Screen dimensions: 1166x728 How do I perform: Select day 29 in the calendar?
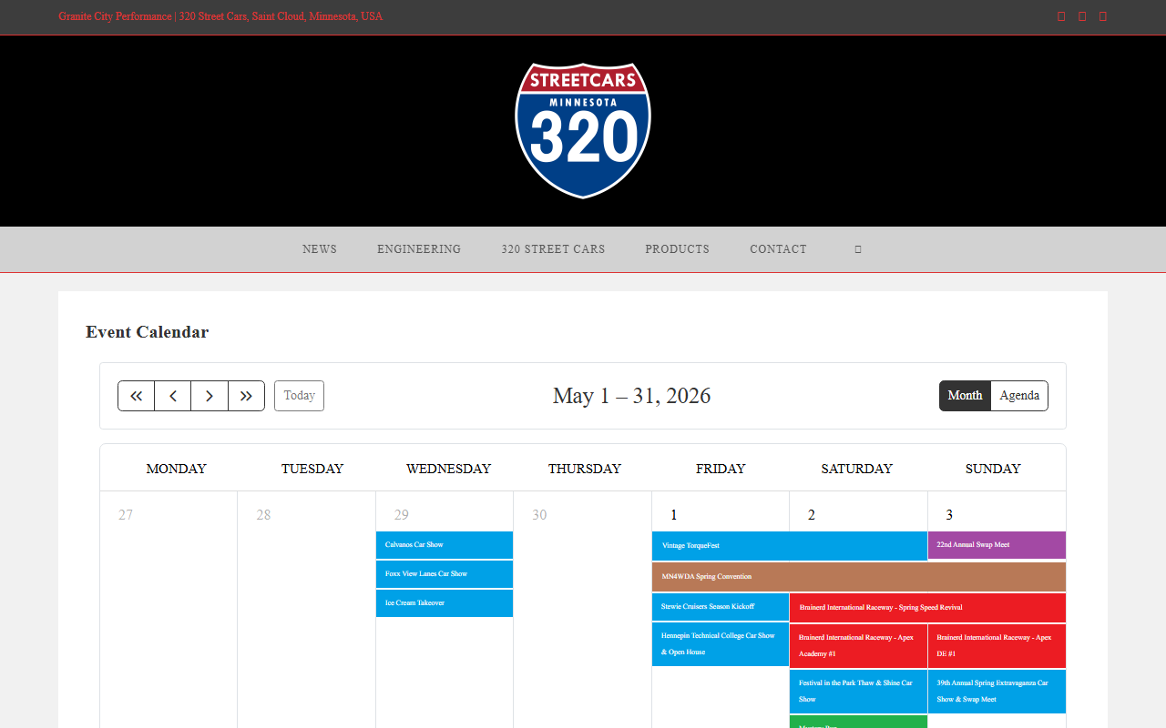pyautogui.click(x=402, y=515)
